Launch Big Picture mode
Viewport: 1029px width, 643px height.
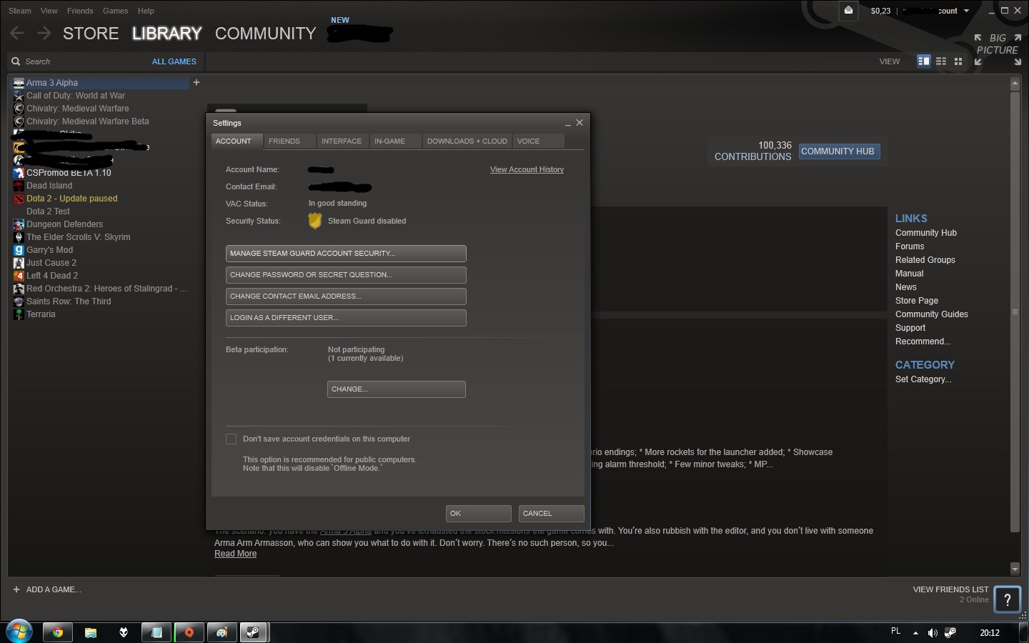click(x=998, y=49)
